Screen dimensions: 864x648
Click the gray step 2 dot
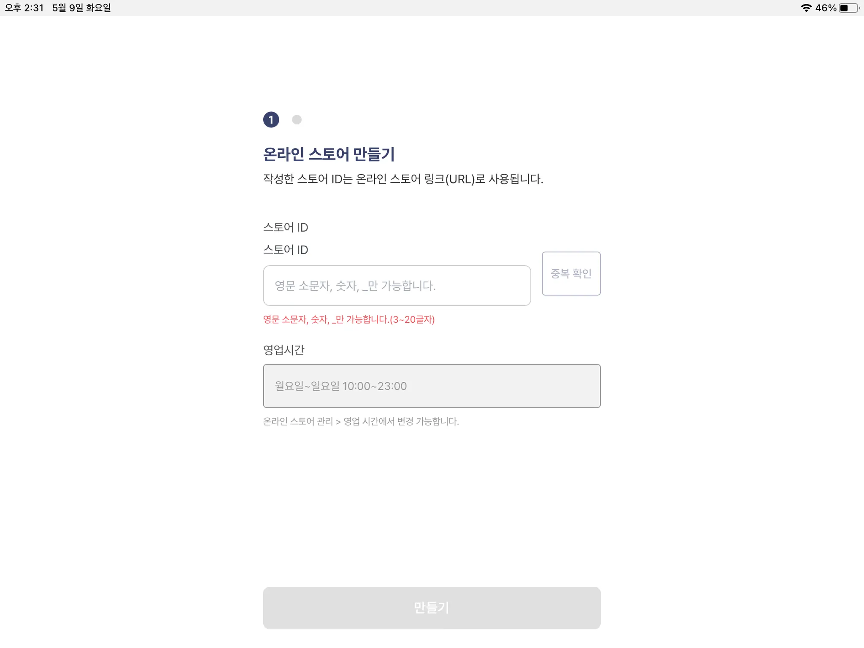pyautogui.click(x=297, y=120)
